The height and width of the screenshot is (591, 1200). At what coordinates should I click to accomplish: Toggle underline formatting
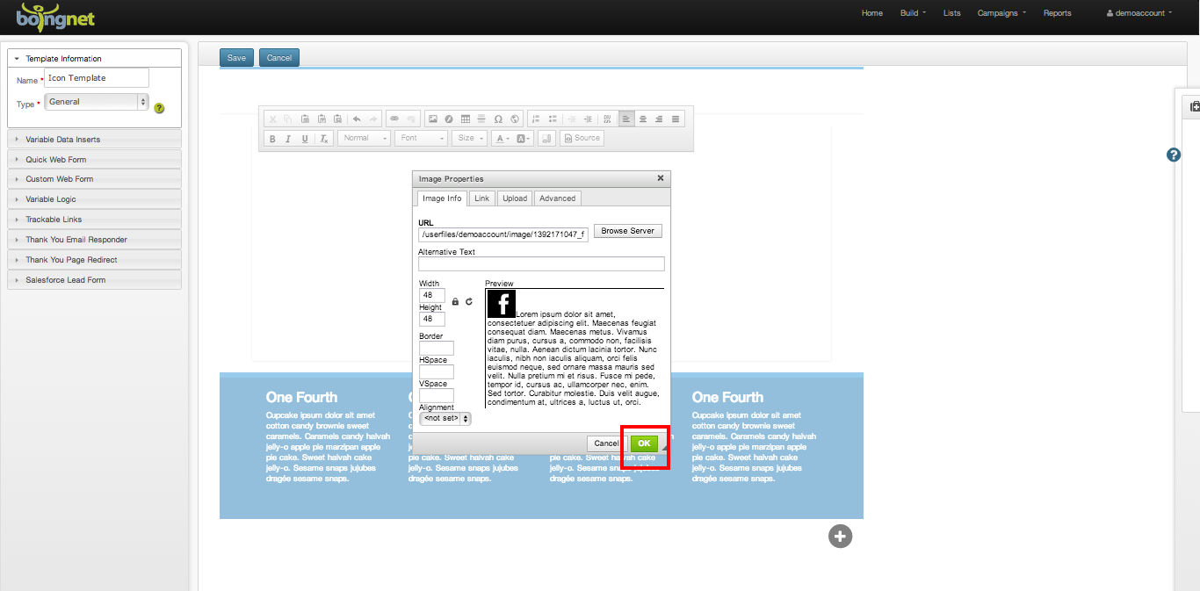tap(305, 138)
